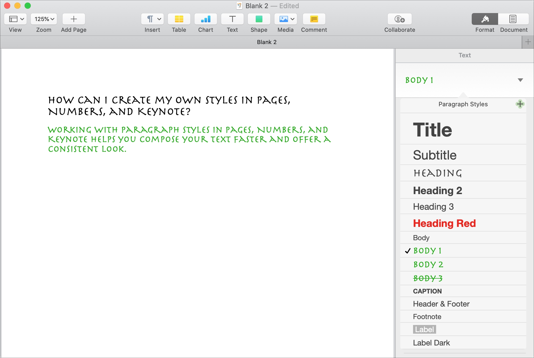Toggle the Document inspector button
Screen dimensions: 534x358
point(513,19)
